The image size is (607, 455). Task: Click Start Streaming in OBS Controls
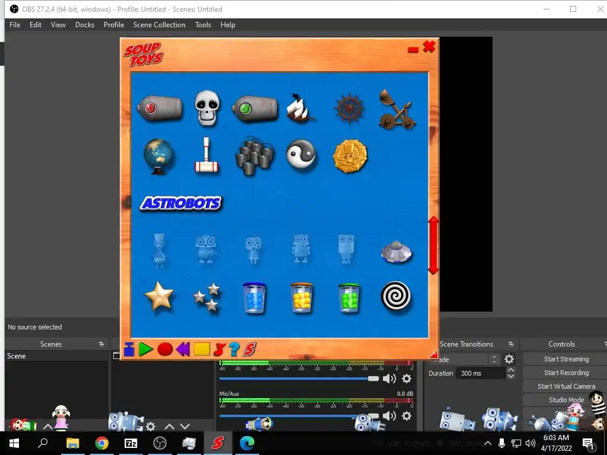566,359
